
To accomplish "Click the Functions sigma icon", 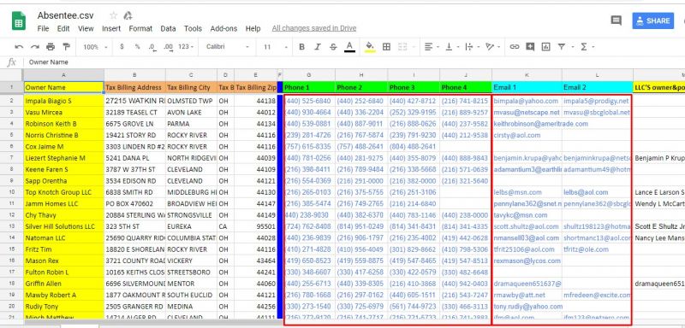I will point(584,47).
